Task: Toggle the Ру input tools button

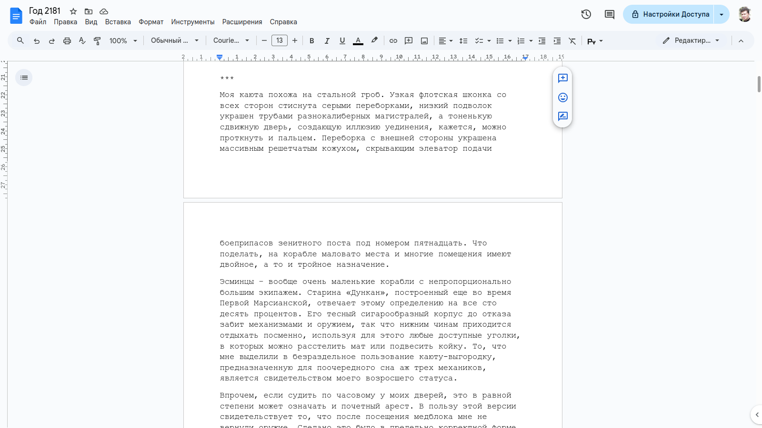Action: tap(592, 41)
